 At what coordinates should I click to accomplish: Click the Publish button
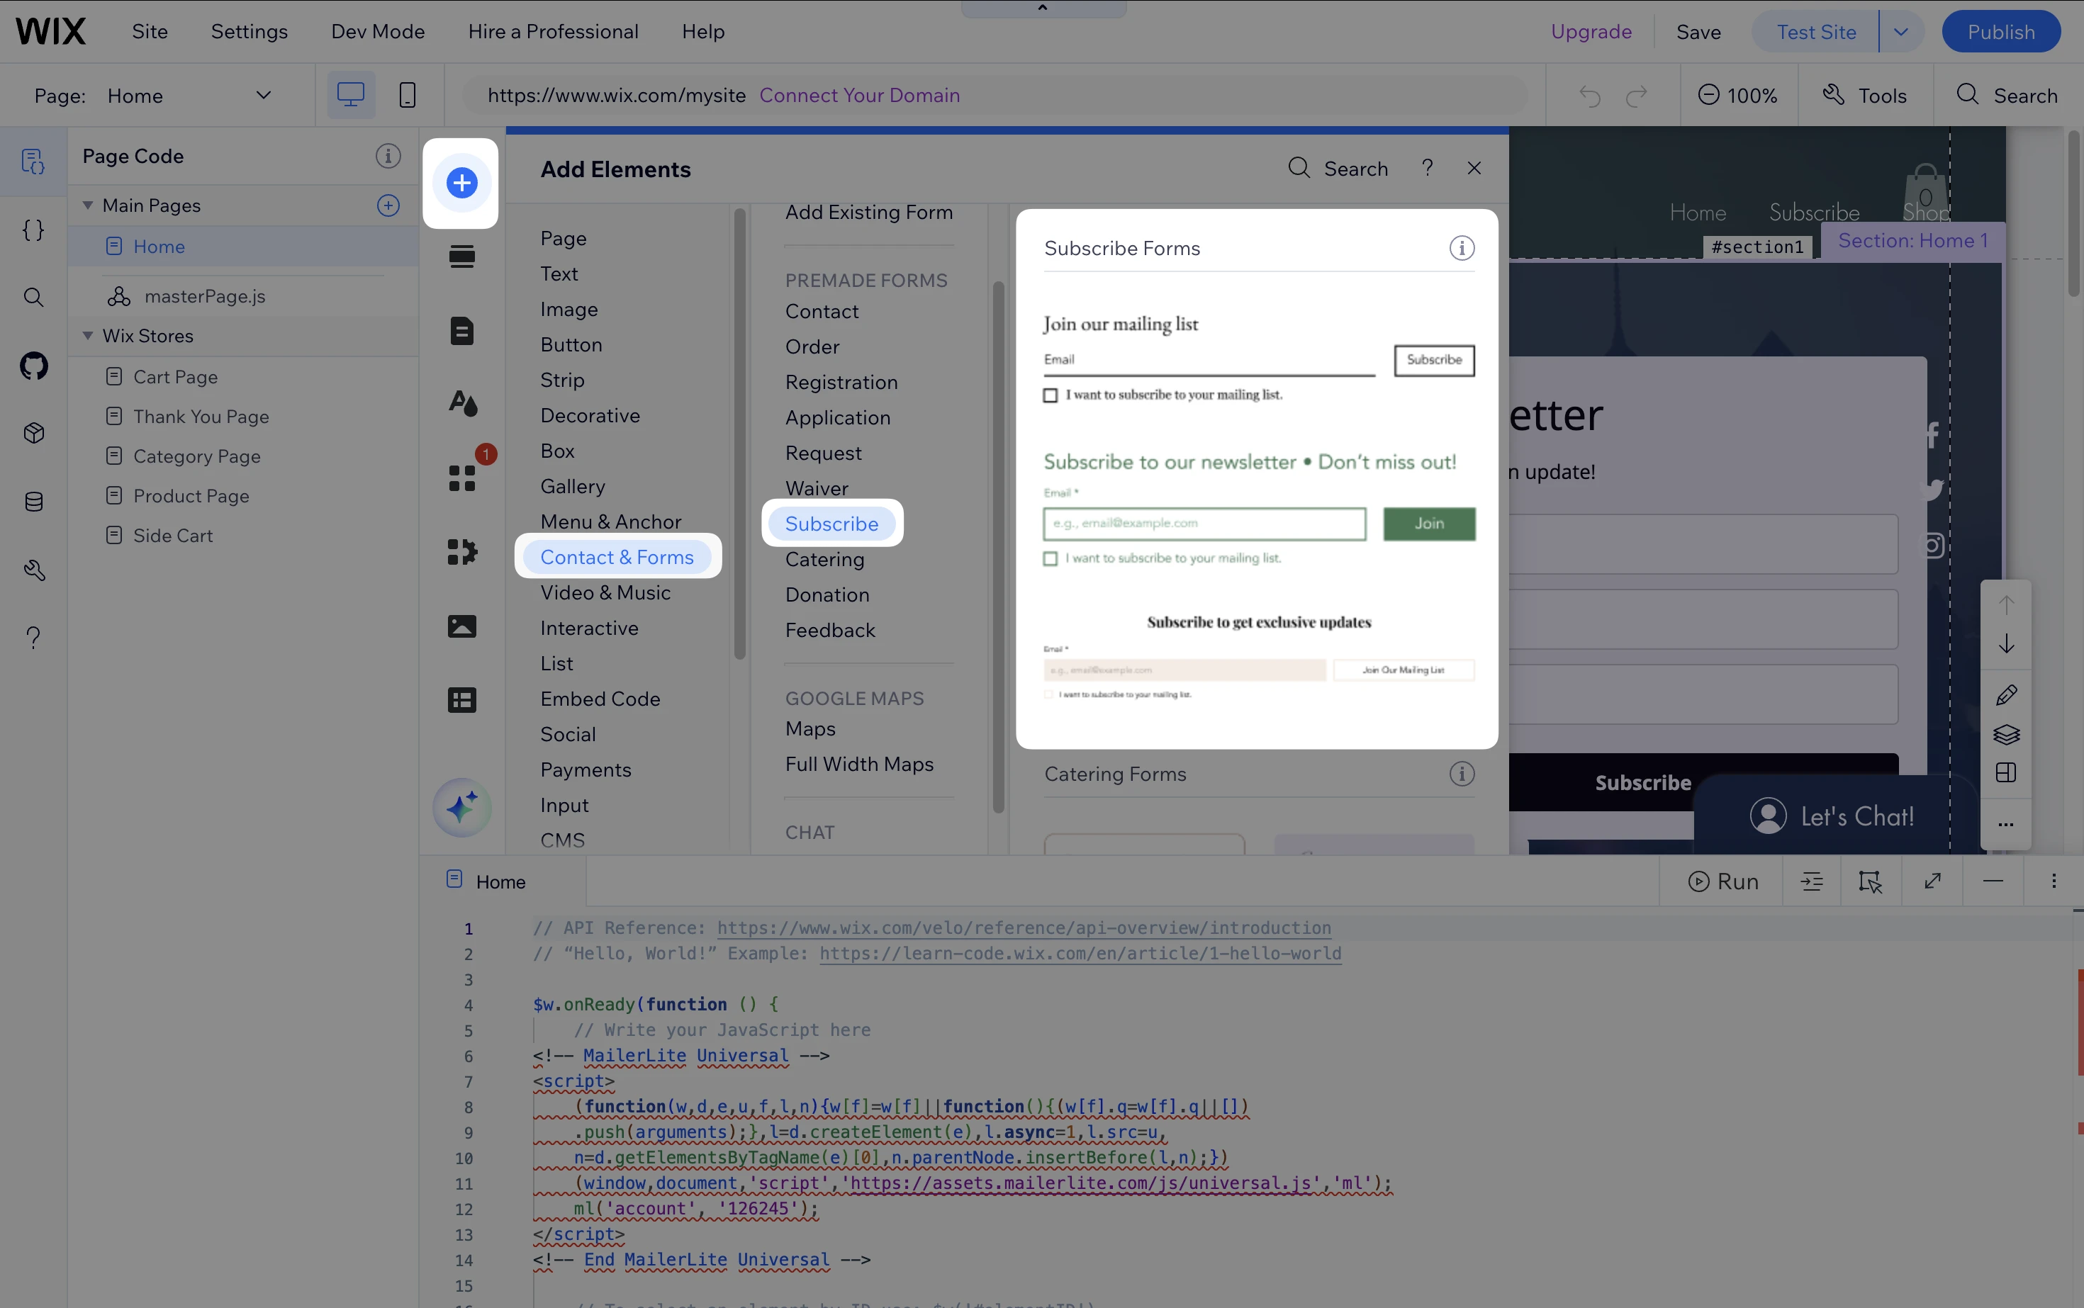click(x=2000, y=32)
